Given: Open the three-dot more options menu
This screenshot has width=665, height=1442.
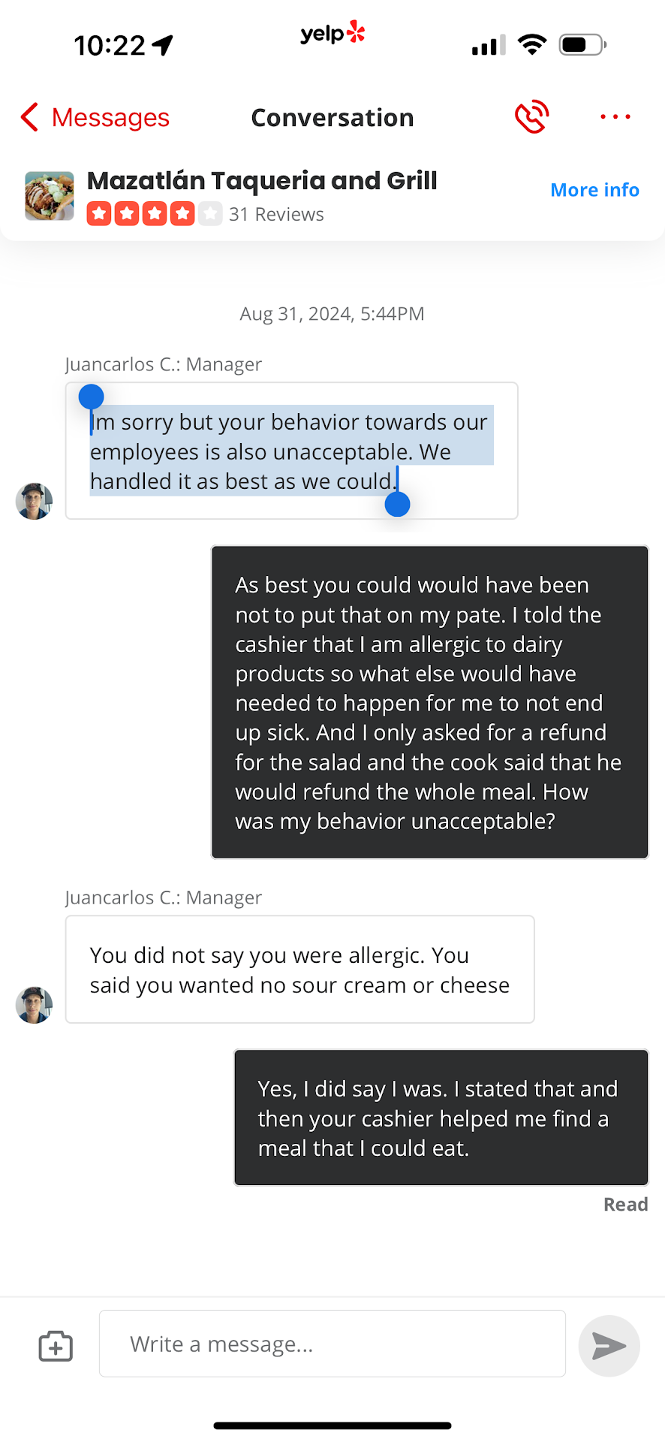Looking at the screenshot, I should click(x=615, y=117).
